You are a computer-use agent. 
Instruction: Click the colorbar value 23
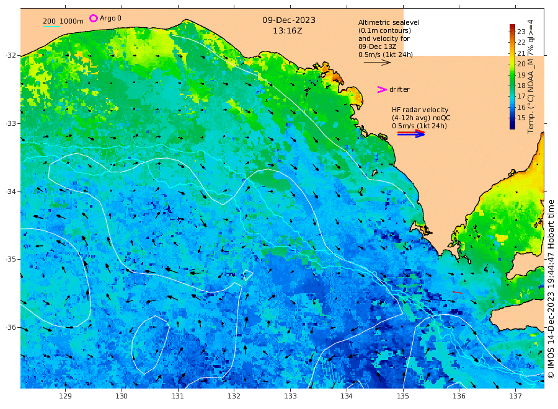(521, 32)
